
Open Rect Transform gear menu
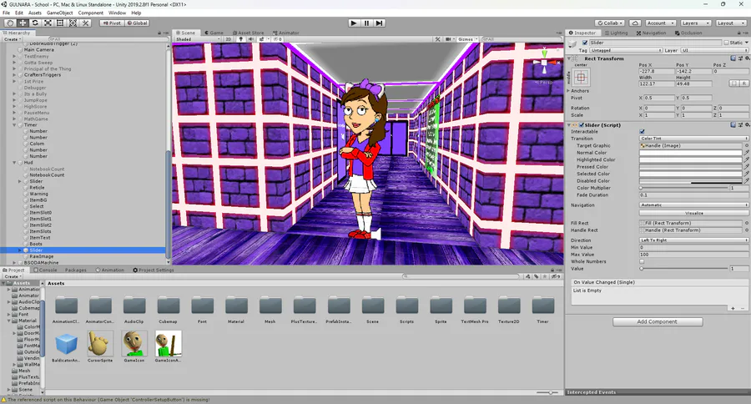(747, 58)
